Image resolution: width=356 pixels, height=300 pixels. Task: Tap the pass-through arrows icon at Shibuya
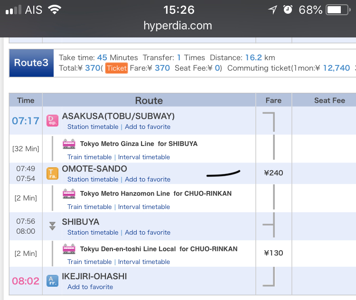point(52,226)
